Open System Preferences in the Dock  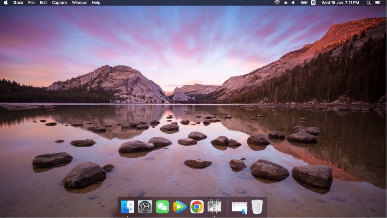(x=145, y=207)
